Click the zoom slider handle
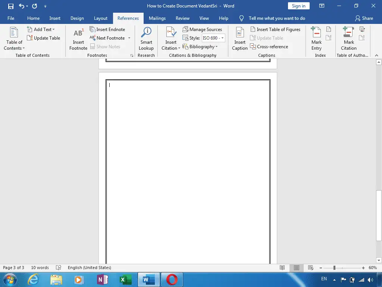 tap(335, 268)
